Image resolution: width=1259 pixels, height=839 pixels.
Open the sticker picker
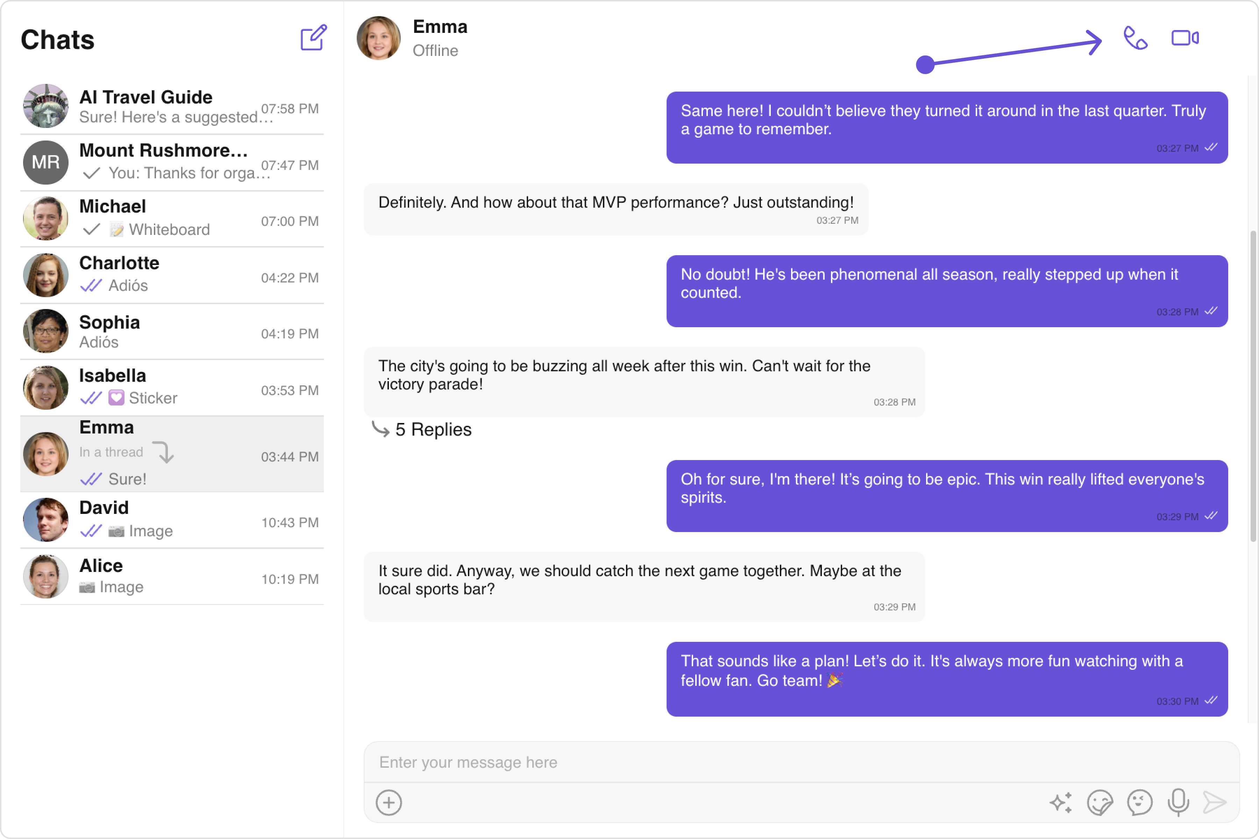[1100, 803]
